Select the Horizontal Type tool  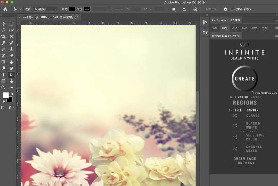[x=3, y=75]
